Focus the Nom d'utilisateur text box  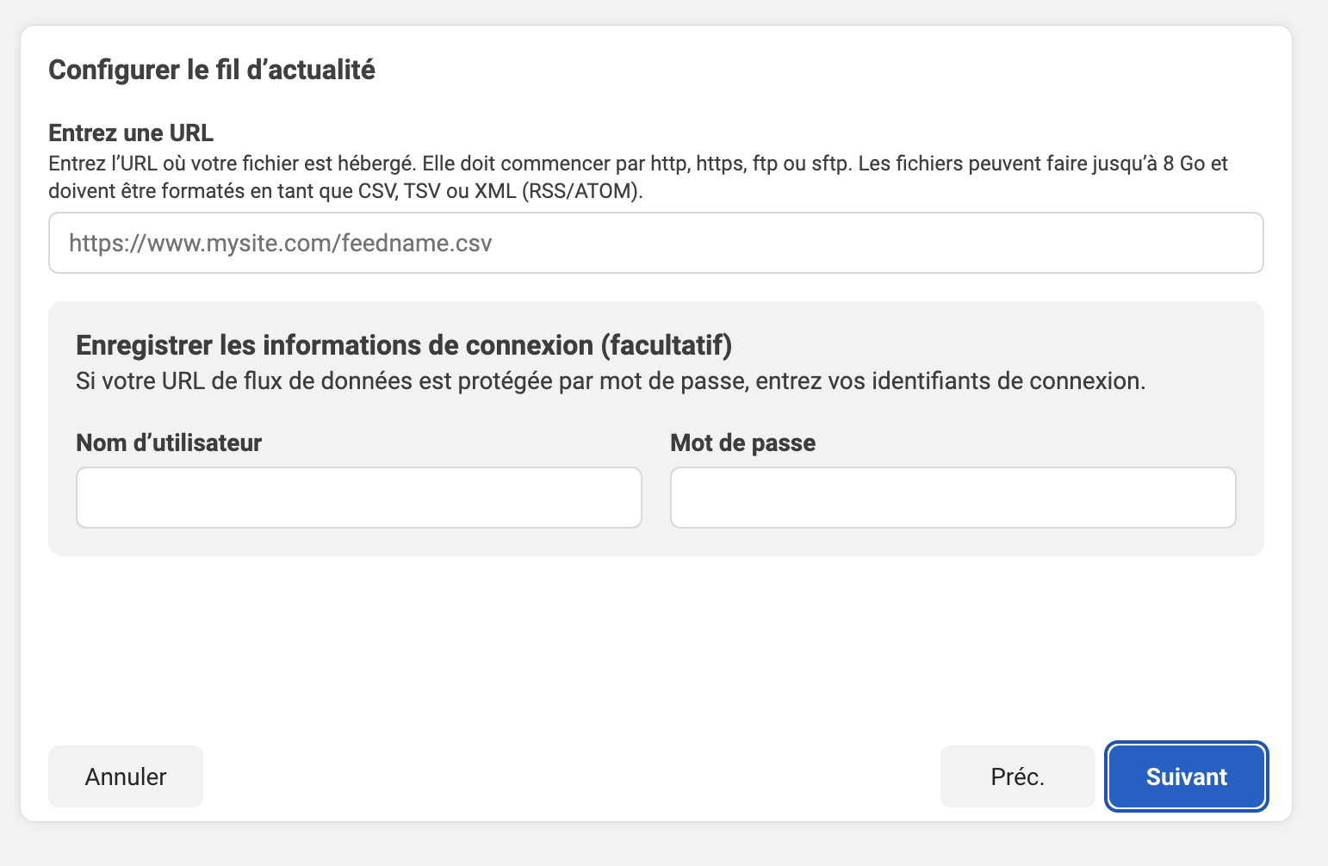coord(358,498)
